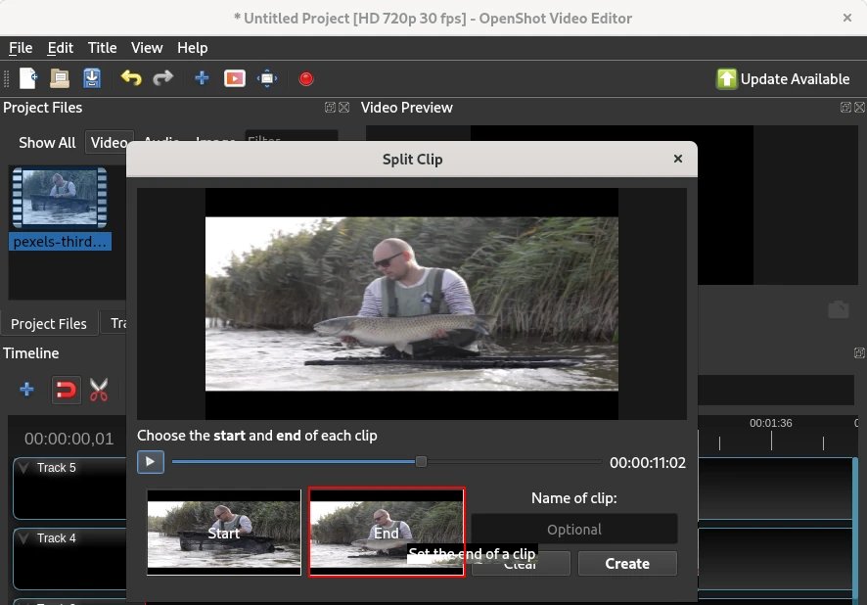
Task: Expand the Track 4 dropdown arrow
Action: coord(24,538)
